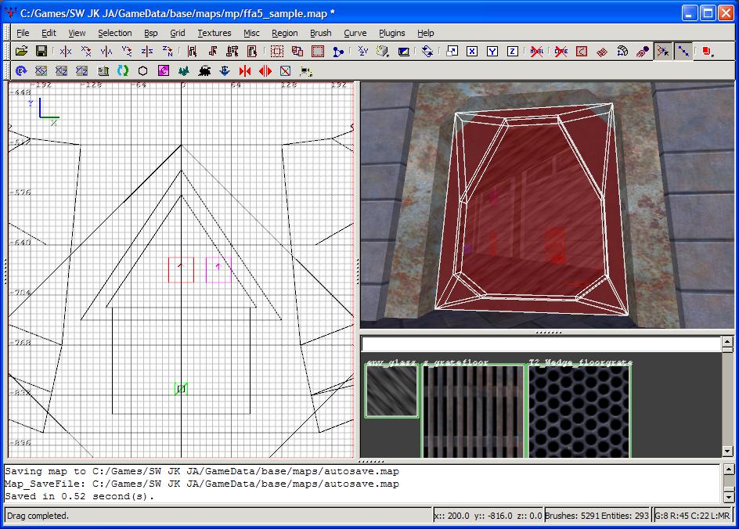
Task: Select touching brushes icon
Action: tap(212, 51)
